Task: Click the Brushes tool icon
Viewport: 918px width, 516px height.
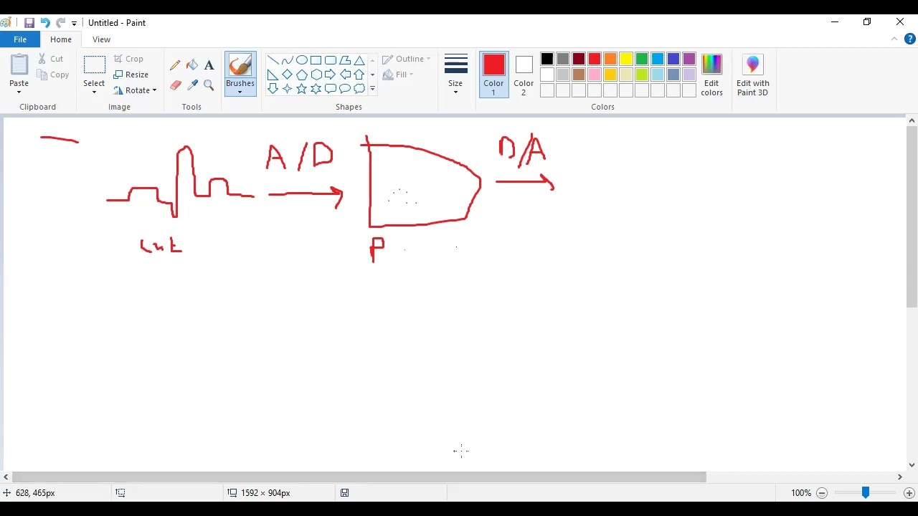Action: [x=240, y=65]
